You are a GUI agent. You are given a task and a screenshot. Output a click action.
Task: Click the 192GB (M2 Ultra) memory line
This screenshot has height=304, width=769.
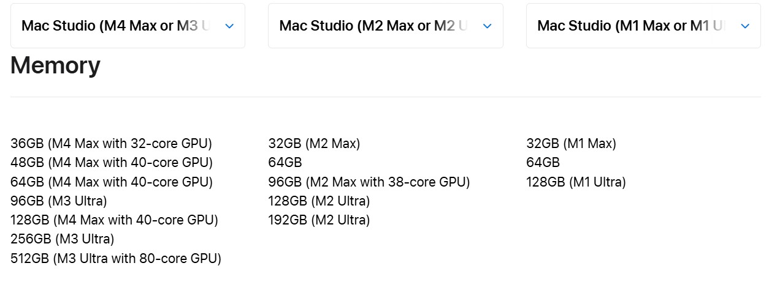click(319, 220)
